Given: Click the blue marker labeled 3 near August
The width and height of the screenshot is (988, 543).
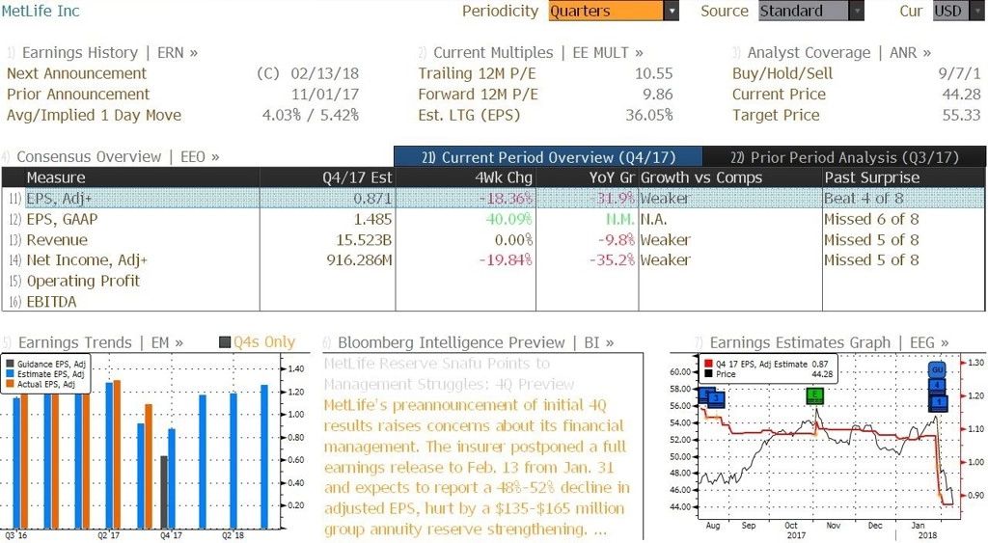Looking at the screenshot, I should [x=716, y=399].
